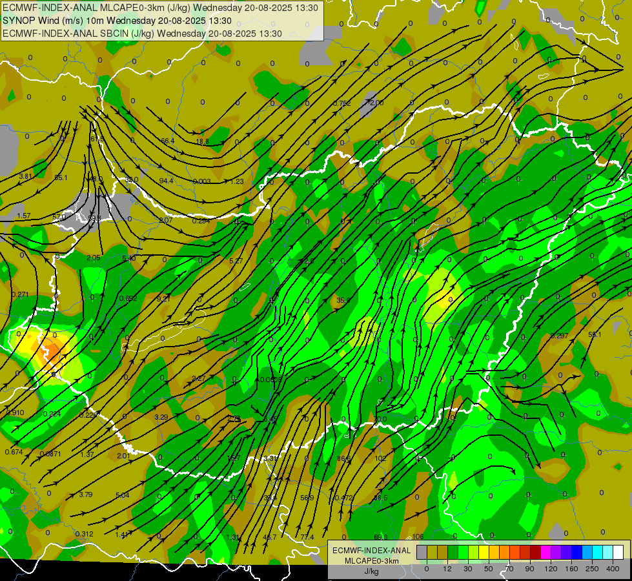Click the J/kg unit label in the legend
Image resolution: width=632 pixels, height=581 pixels.
pyautogui.click(x=372, y=571)
